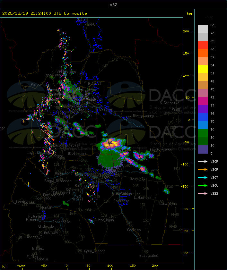227x270 pixels.
Task: Select the light gray 80-70 dBZ swatch
Action: pyautogui.click(x=203, y=29)
